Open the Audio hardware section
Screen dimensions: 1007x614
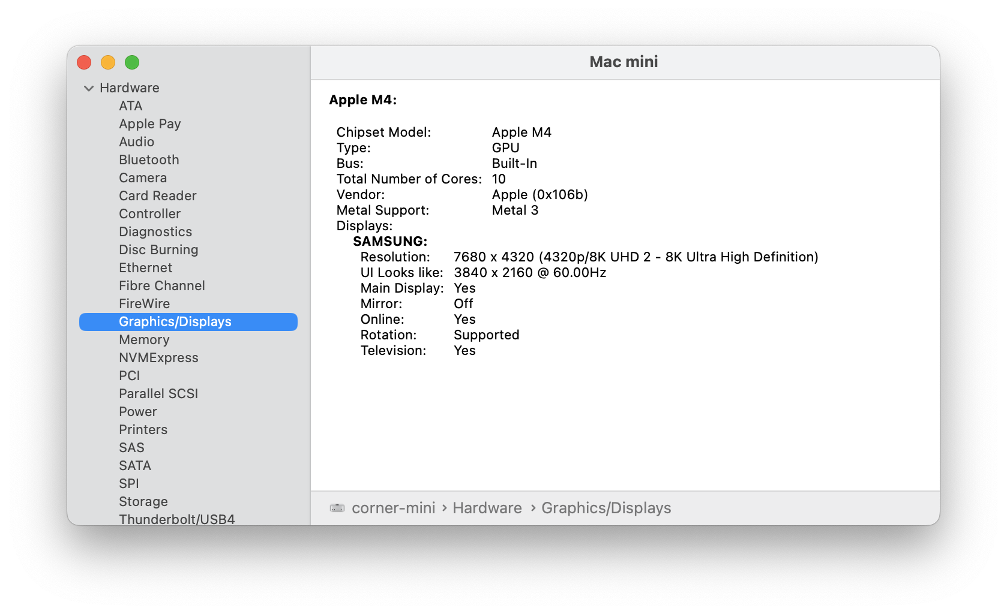[x=137, y=142]
